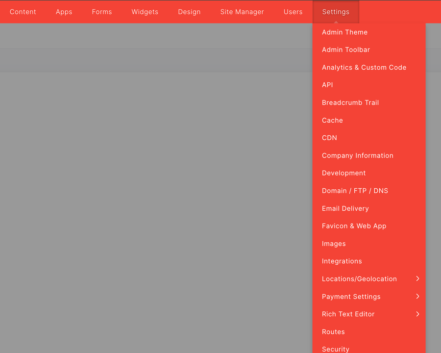Select the Rich Text Editor menu entry

click(369, 314)
